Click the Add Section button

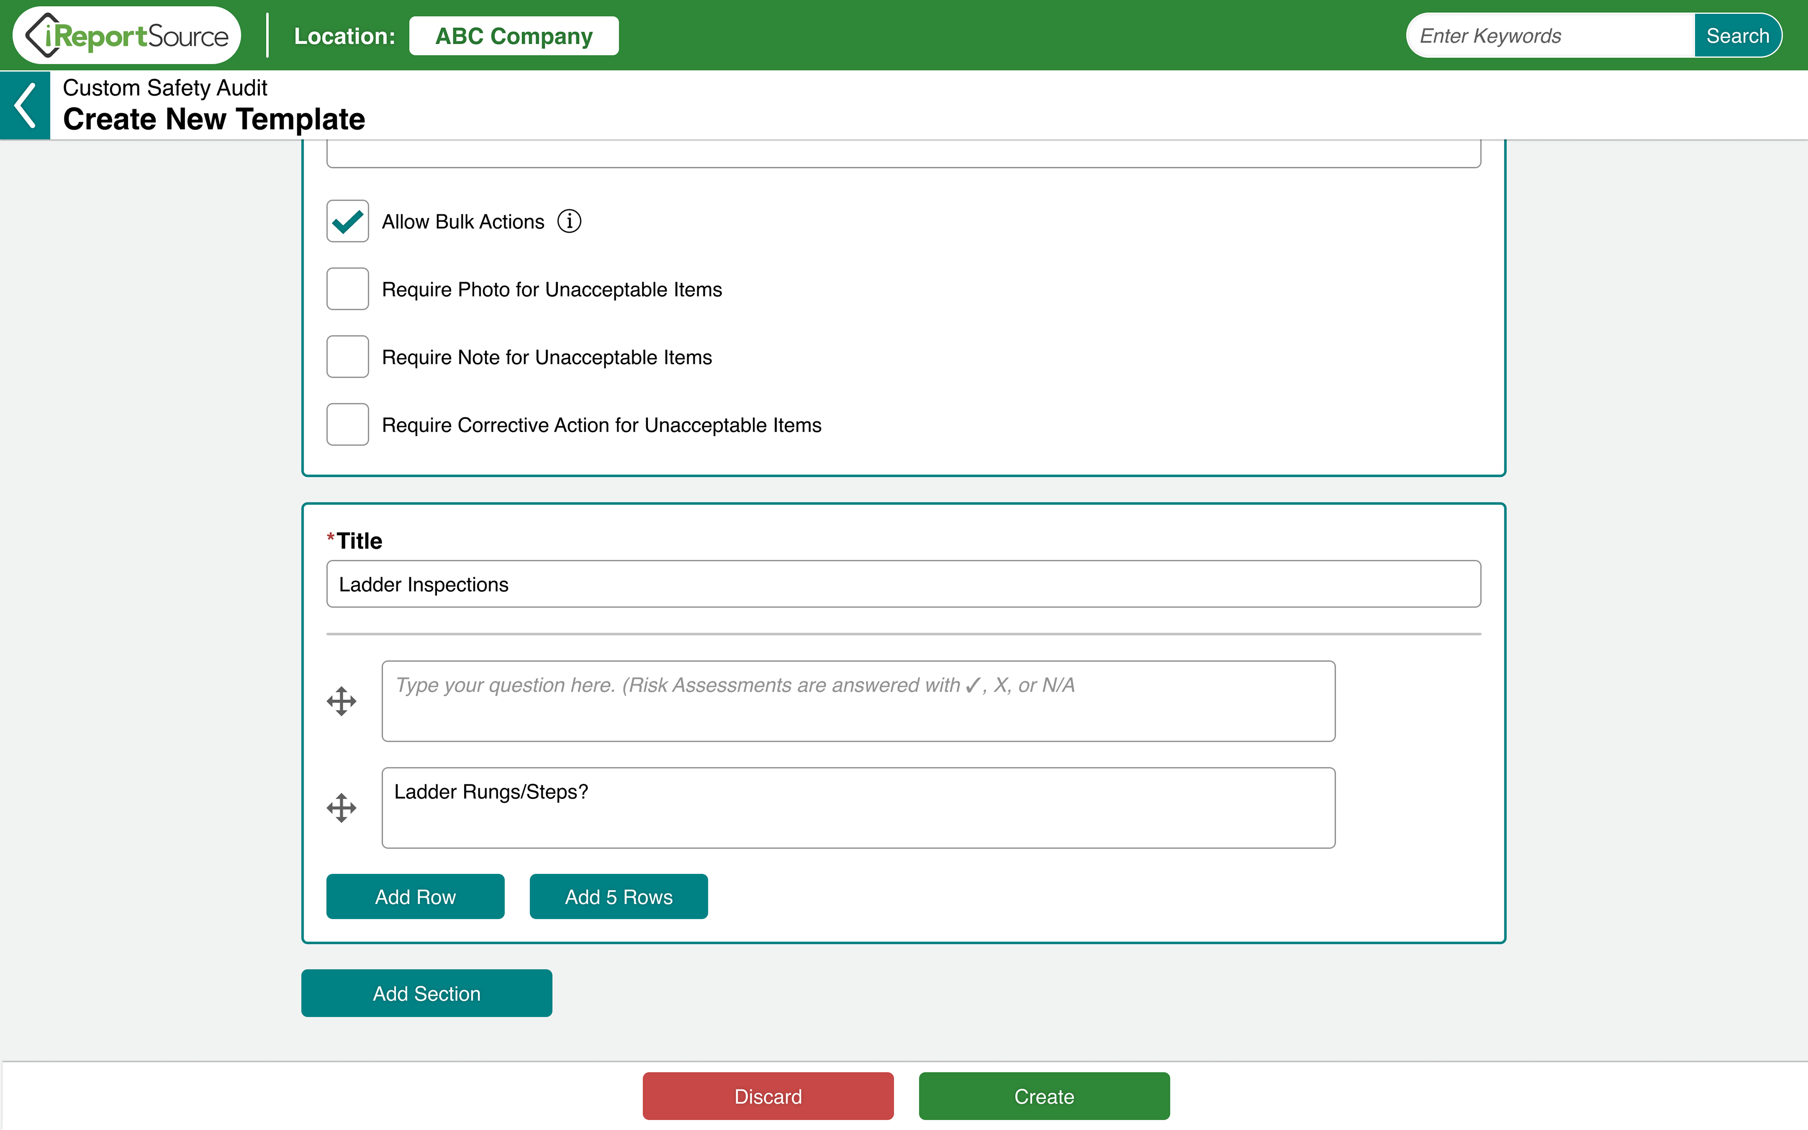click(x=427, y=993)
